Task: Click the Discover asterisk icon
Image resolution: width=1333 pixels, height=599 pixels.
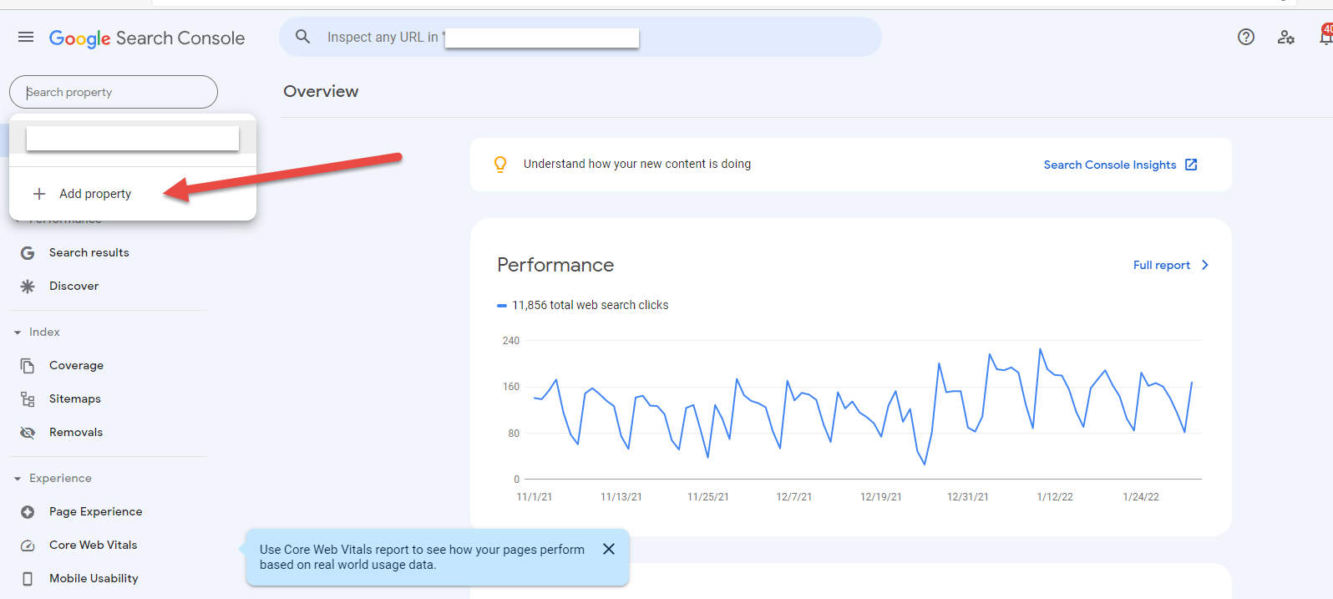Action: click(x=28, y=286)
